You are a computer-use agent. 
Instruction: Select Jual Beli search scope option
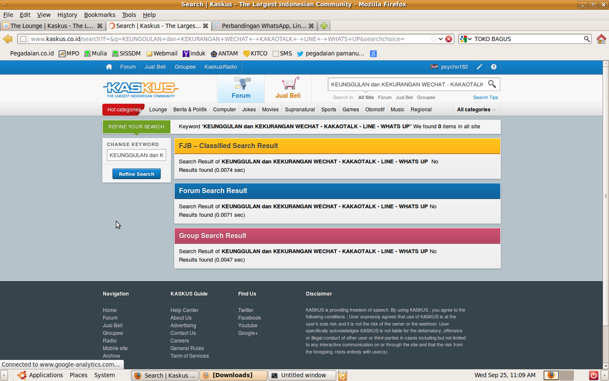pos(404,97)
